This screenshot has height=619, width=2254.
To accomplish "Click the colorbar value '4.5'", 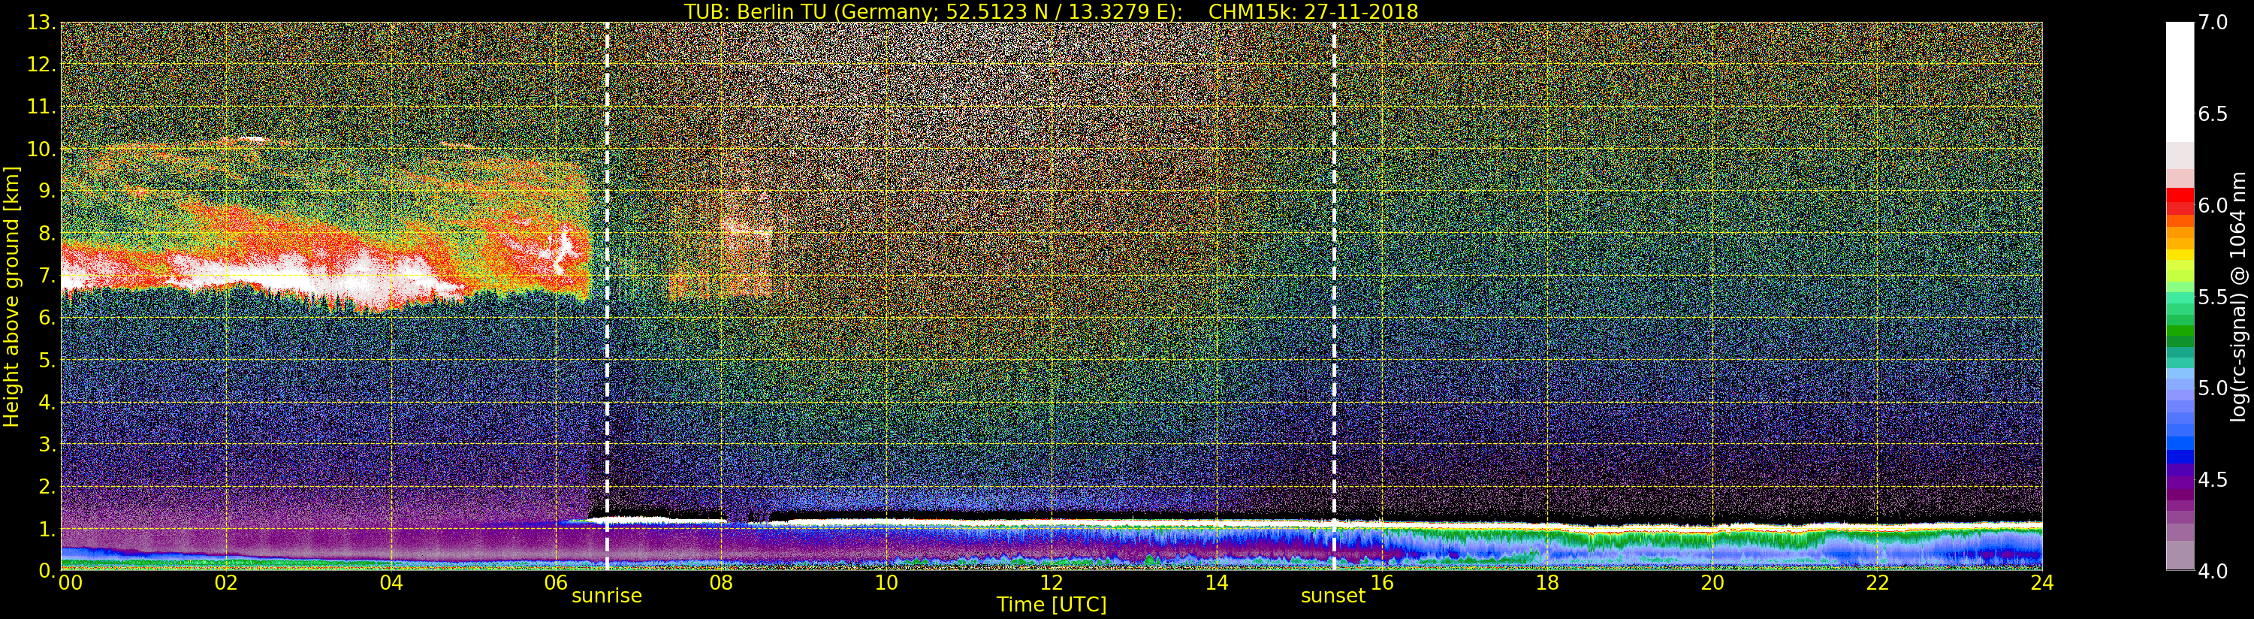I will 2213,480.
